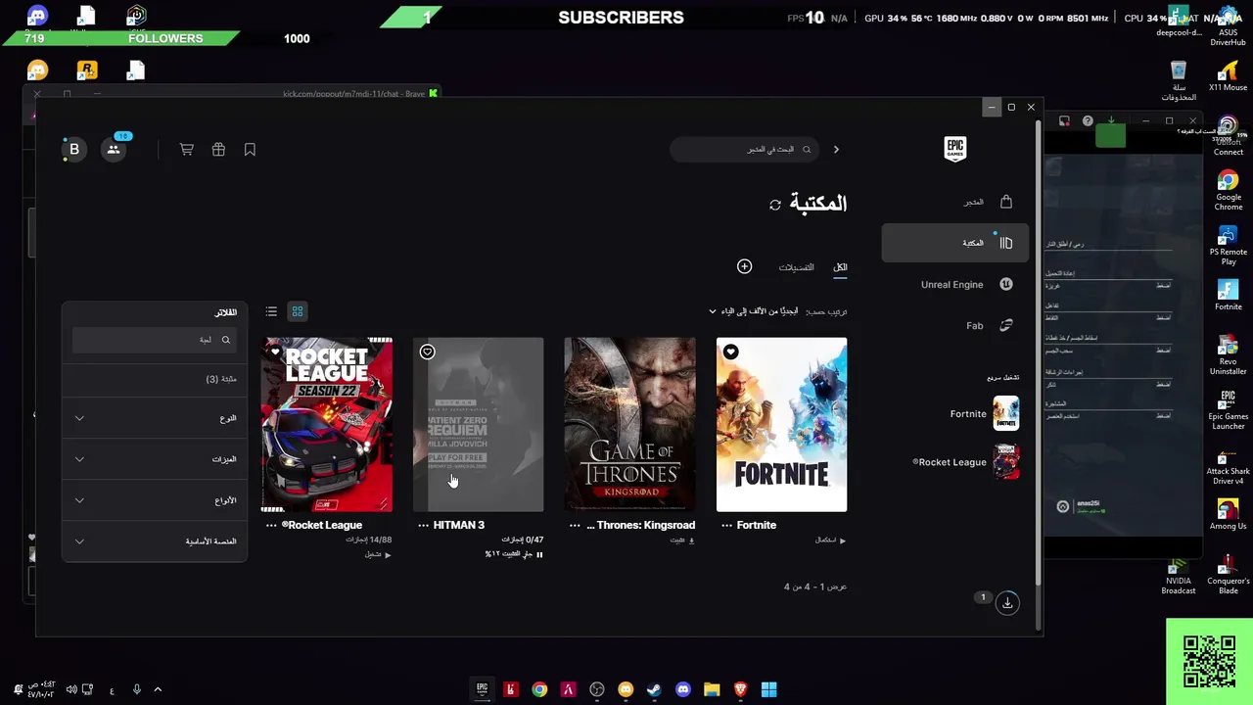Expand the النوع filter section
This screenshot has width=1253, height=705.
pos(155,418)
